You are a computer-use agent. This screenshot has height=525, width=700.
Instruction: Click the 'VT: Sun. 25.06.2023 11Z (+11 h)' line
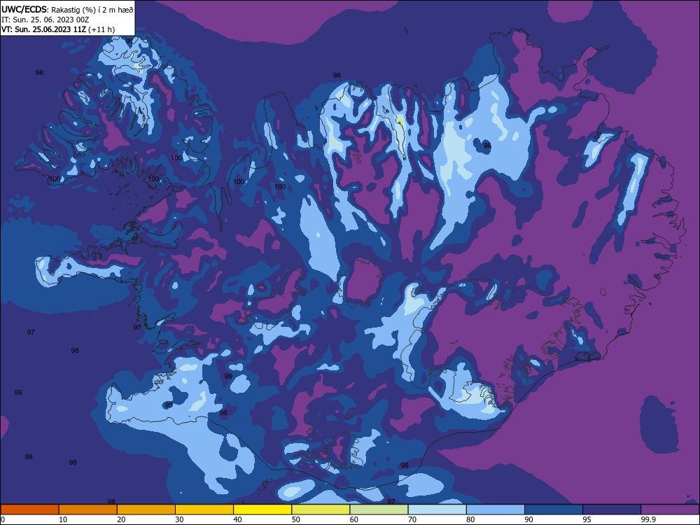(58, 29)
